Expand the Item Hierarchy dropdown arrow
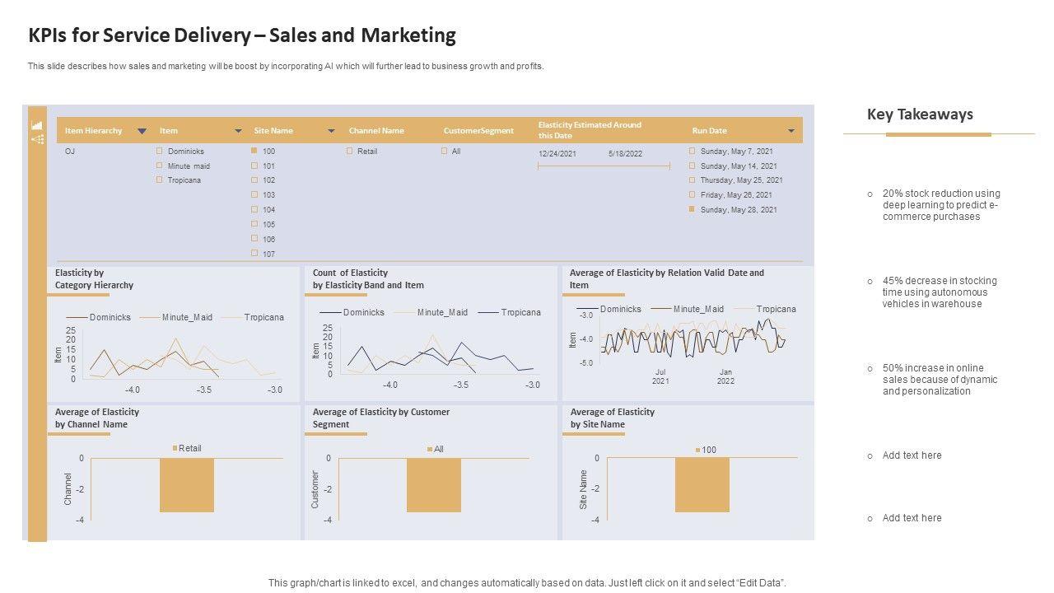1054x593 pixels. pos(142,131)
